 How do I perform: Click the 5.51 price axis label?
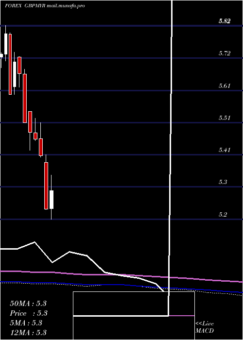tap(225, 118)
